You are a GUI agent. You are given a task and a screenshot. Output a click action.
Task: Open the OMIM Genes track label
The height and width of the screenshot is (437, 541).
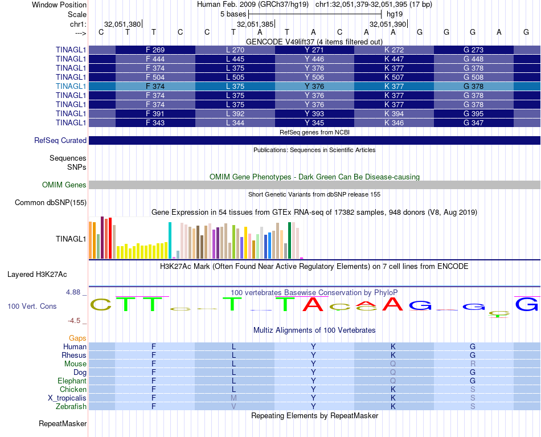click(64, 185)
